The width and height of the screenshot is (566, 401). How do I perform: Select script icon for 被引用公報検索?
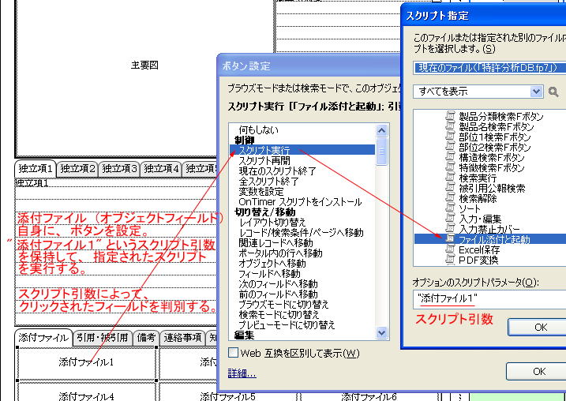point(450,188)
